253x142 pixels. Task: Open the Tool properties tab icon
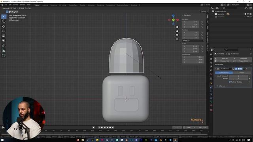[211, 55]
